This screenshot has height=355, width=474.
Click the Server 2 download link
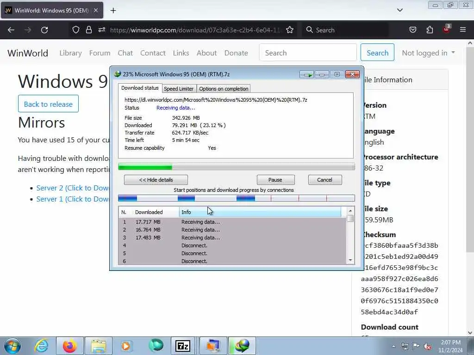click(x=73, y=188)
